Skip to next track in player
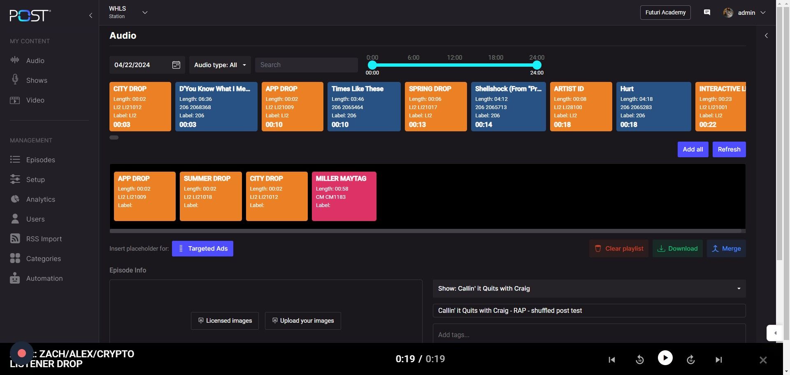Screen dimensions: 790x375 click(x=718, y=360)
